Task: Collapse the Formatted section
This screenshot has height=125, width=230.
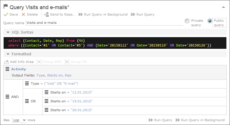Action: click(x=8, y=54)
